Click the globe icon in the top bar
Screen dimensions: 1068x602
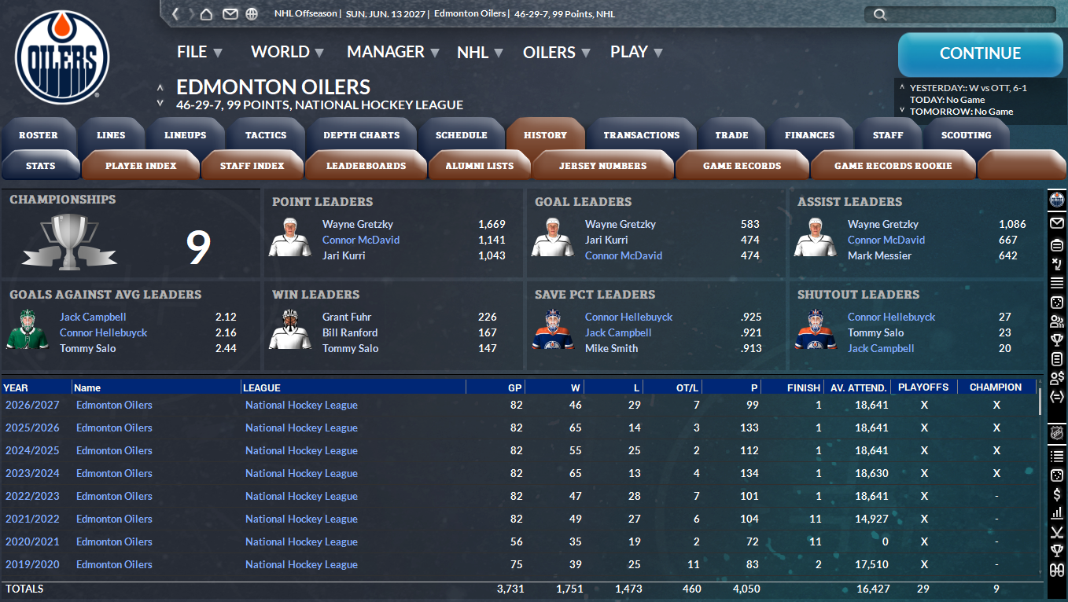click(x=252, y=13)
